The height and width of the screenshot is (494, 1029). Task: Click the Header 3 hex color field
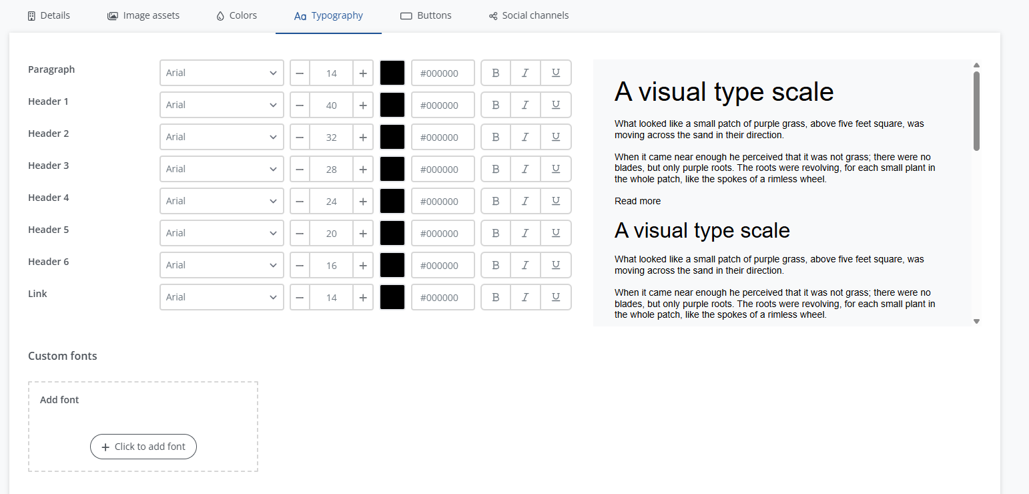[442, 169]
